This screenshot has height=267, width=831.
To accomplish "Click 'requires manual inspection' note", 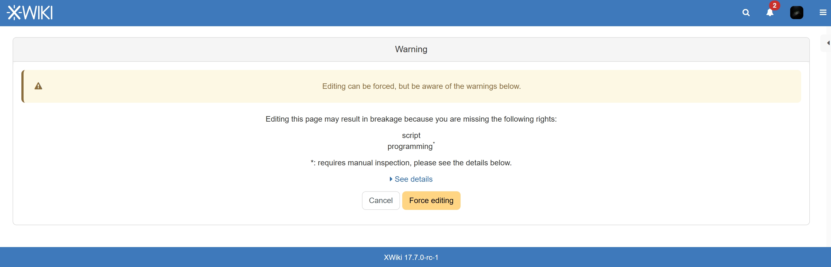I will pos(411,163).
